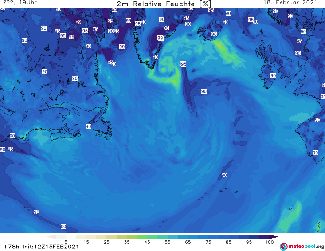This screenshot has height=251, width=325.
Task: Click the '45' tick label on color scale
Action: 147,242
